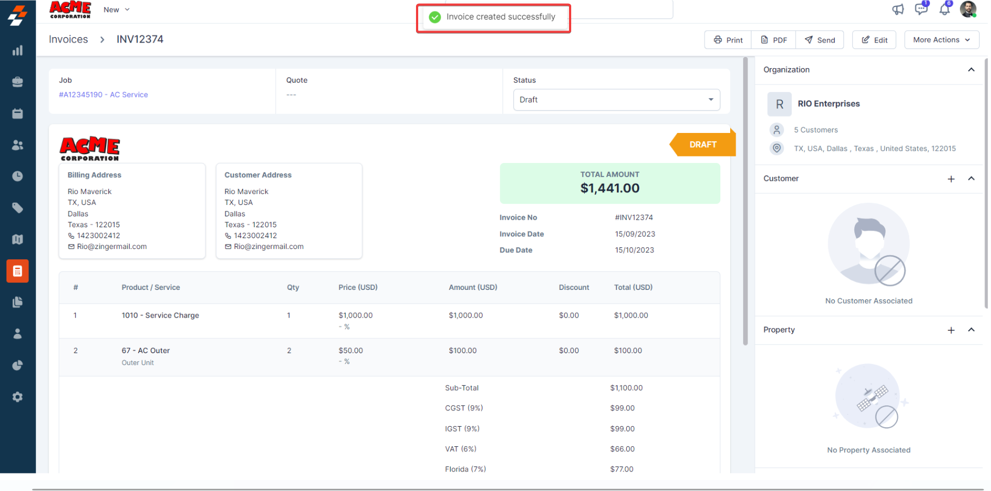The width and height of the screenshot is (991, 491).
Task: Open the chat messages icon
Action: tap(921, 9)
